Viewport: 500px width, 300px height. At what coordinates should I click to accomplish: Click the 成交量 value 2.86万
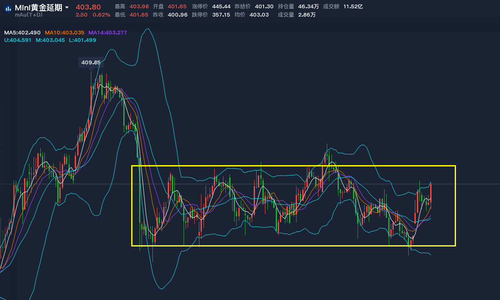tap(307, 15)
